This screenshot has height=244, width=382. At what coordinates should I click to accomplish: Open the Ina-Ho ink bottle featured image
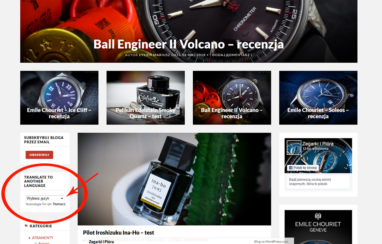coord(174,179)
